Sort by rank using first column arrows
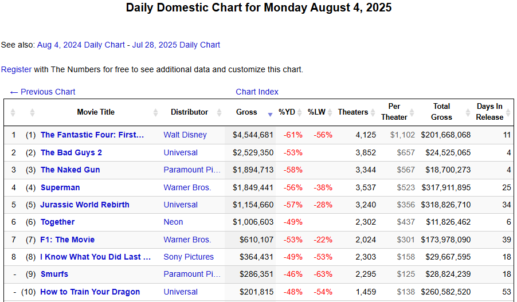Screen dimensions: 517x302 click(13, 112)
